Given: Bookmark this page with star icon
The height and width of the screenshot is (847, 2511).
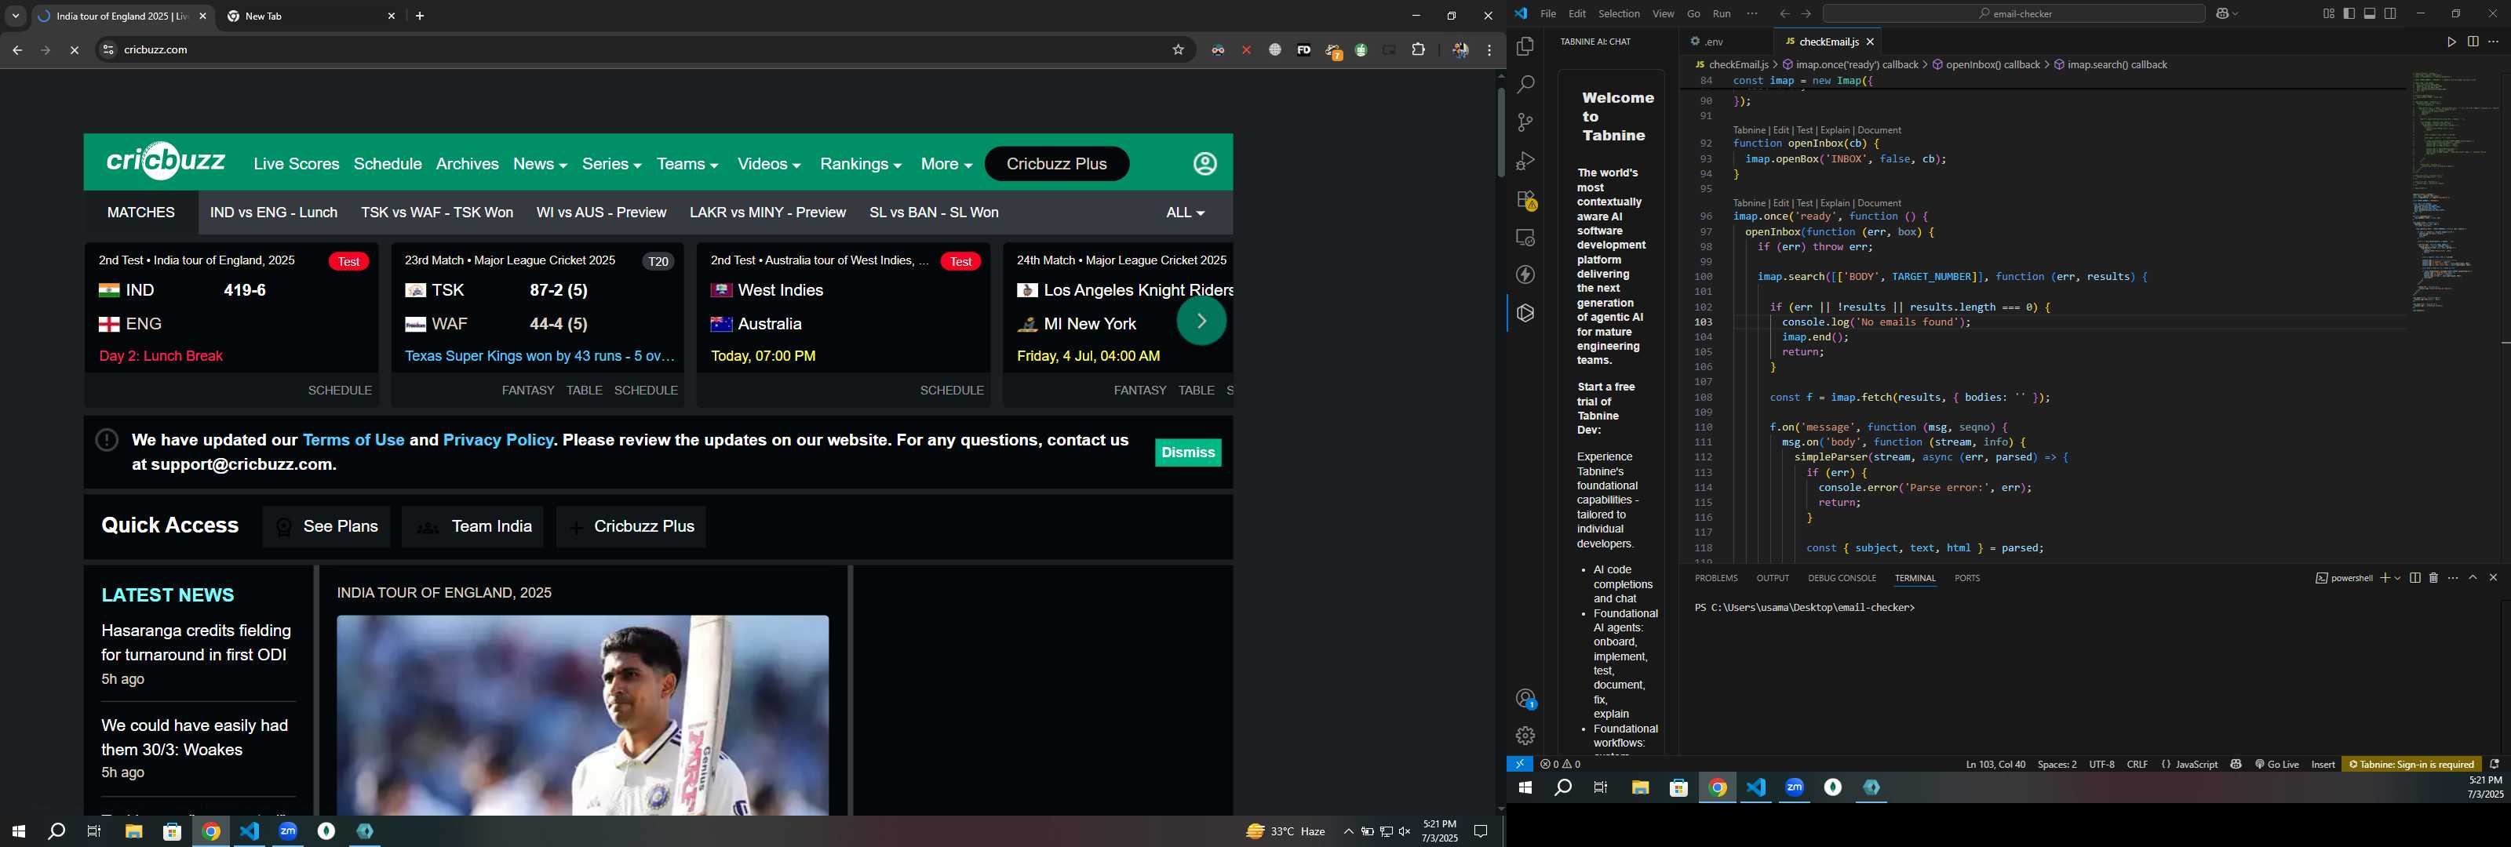Looking at the screenshot, I should pos(1178,49).
